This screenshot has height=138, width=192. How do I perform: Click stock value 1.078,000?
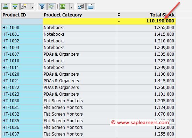point(164,114)
